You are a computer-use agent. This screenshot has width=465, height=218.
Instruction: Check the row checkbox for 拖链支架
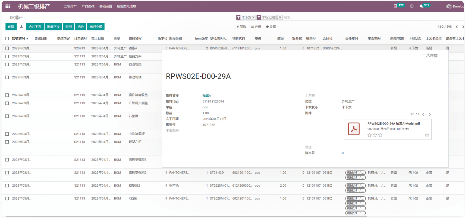tap(7, 56)
